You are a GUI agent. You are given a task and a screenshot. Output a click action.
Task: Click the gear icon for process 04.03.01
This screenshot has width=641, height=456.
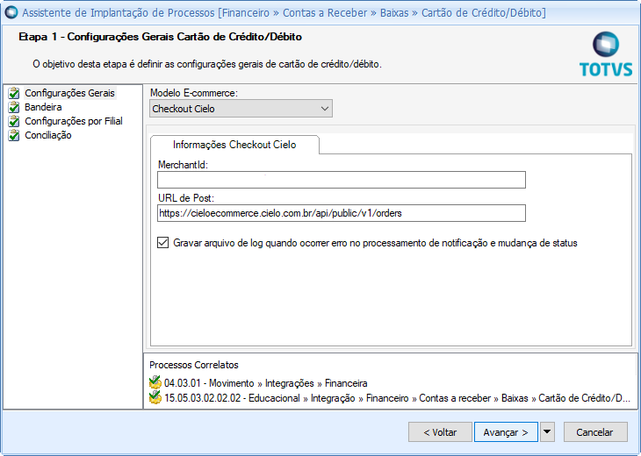coord(155,383)
